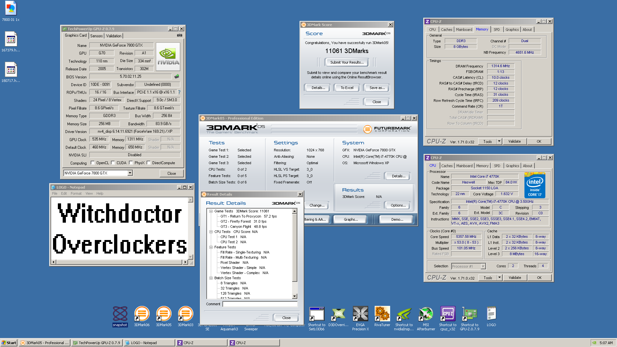Click the To Excel button

click(x=347, y=88)
